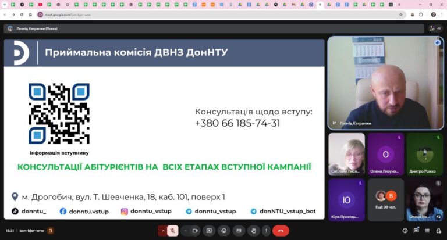Raise your hand in the meeting
The width and height of the screenshot is (447, 240).
pyautogui.click(x=254, y=231)
